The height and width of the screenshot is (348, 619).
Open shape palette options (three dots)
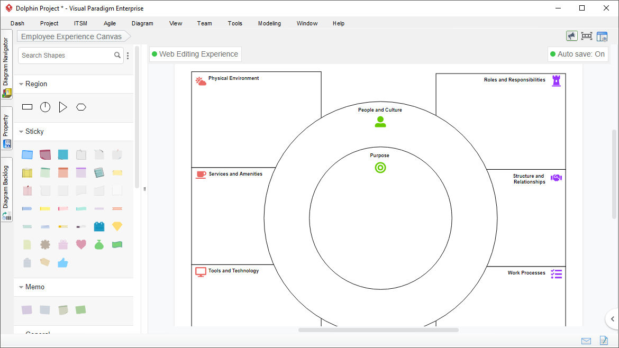128,56
